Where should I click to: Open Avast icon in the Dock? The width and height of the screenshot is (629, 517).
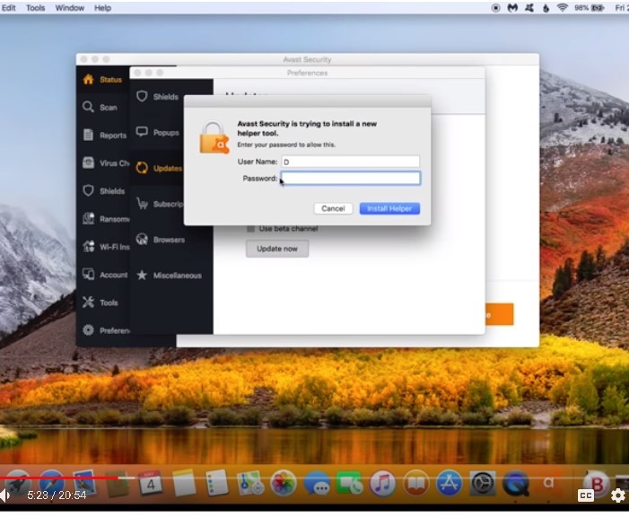[549, 483]
